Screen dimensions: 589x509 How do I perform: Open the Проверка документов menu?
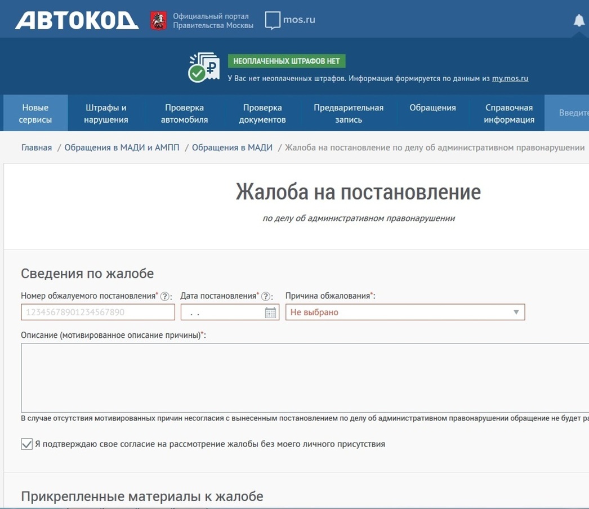(262, 113)
